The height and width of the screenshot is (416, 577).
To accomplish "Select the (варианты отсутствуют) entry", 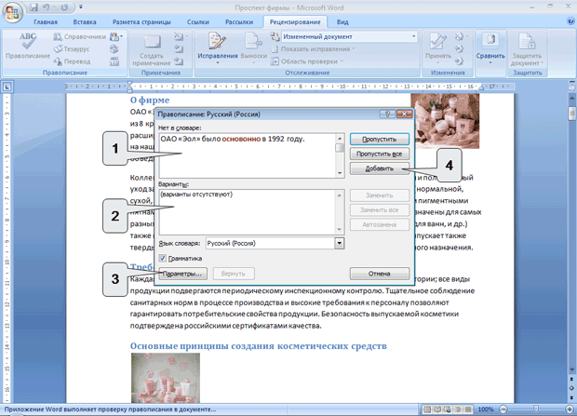I will 197,195.
